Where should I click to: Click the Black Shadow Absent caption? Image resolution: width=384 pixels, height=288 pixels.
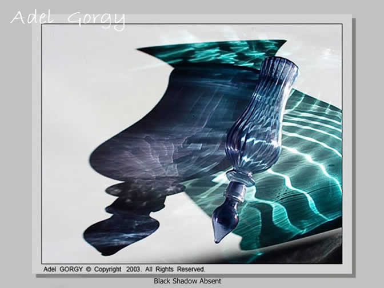click(187, 281)
